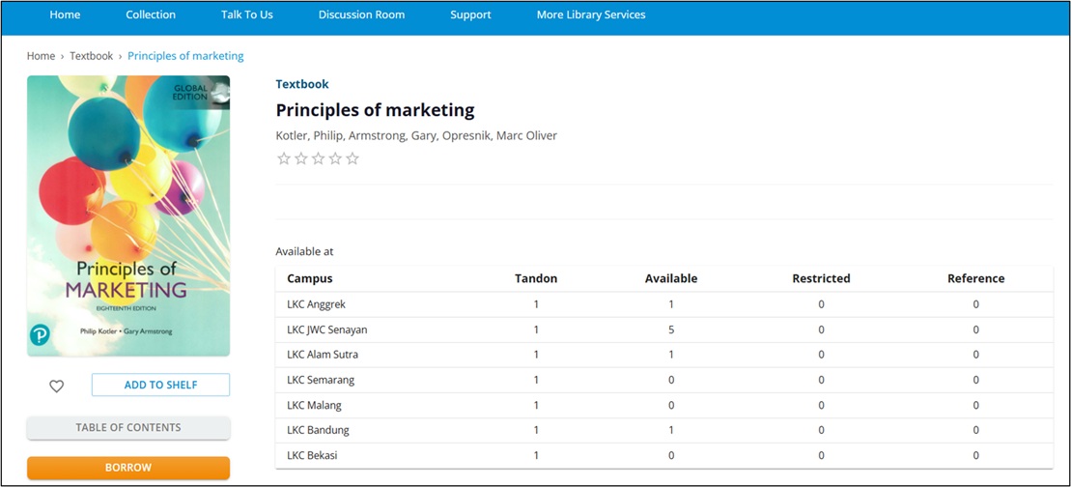The image size is (1071, 487).
Task: Expand More Library Services menu
Action: pos(591,14)
